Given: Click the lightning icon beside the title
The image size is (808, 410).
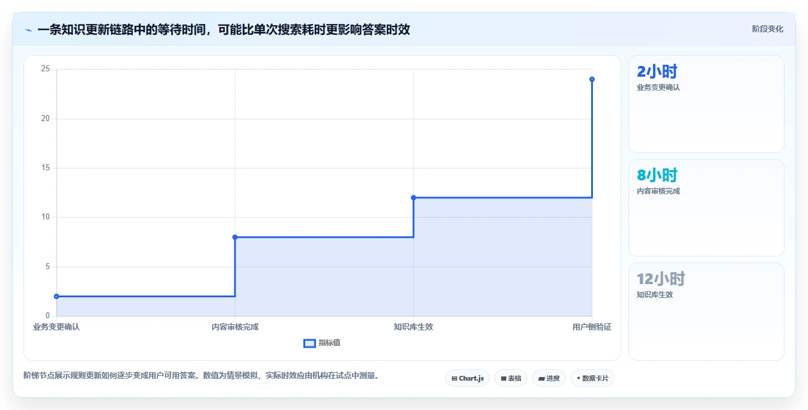Looking at the screenshot, I should click(x=28, y=30).
